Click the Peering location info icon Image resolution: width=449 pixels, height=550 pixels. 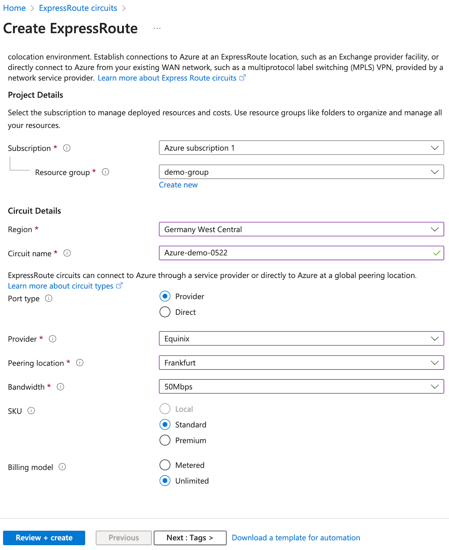[x=79, y=362]
